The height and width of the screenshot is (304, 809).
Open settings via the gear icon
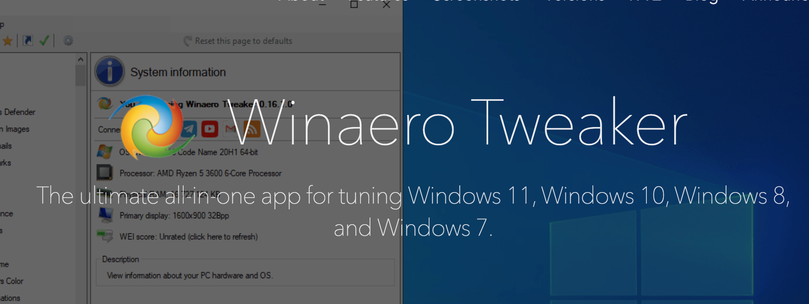(68, 40)
